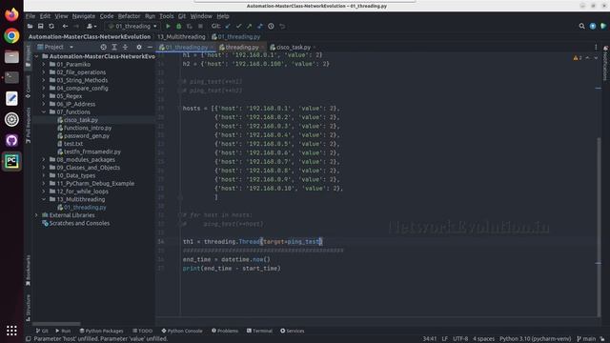The width and height of the screenshot is (610, 343).
Task: Click the Run with Coverage icon
Action: (190, 26)
